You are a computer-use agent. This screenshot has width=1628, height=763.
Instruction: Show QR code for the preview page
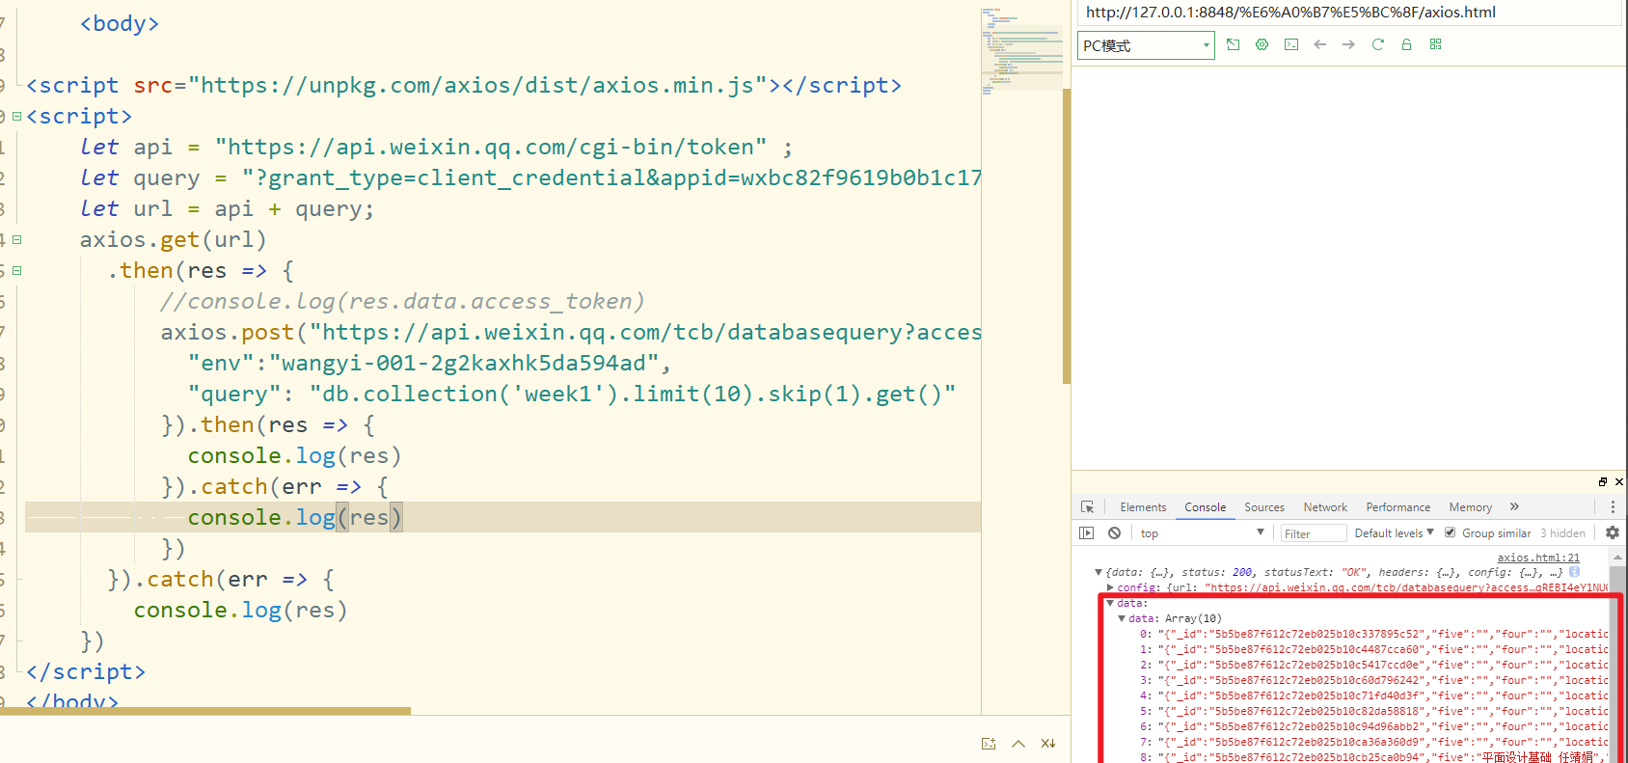[1435, 44]
